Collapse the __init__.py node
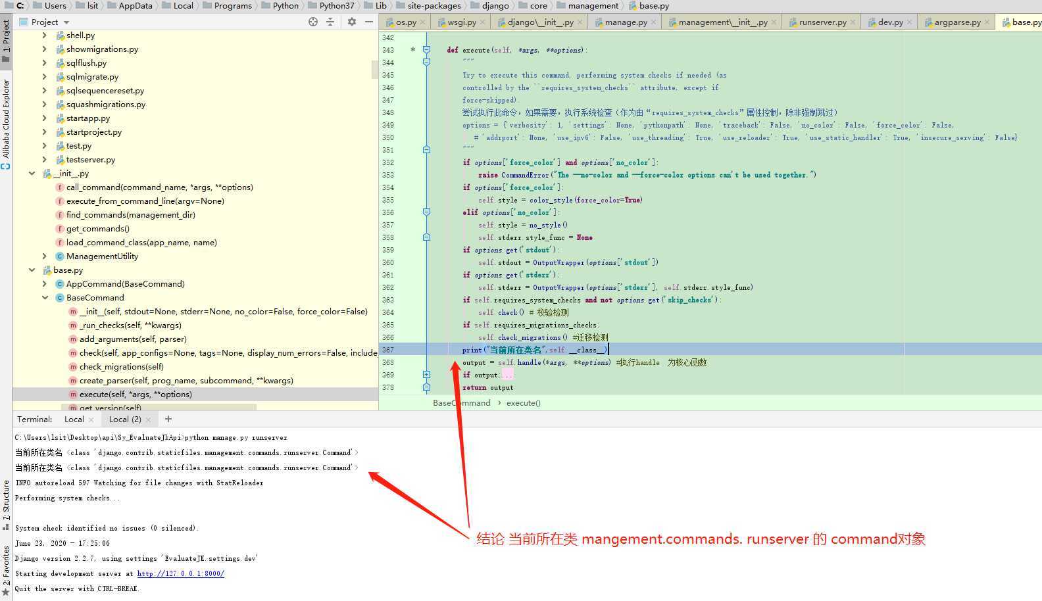The height and width of the screenshot is (601, 1042). click(x=32, y=174)
